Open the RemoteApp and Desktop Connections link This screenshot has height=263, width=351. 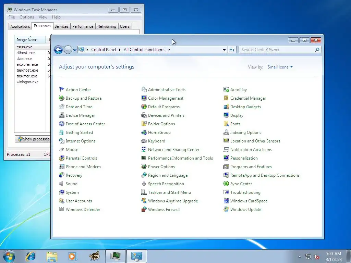pos(265,175)
